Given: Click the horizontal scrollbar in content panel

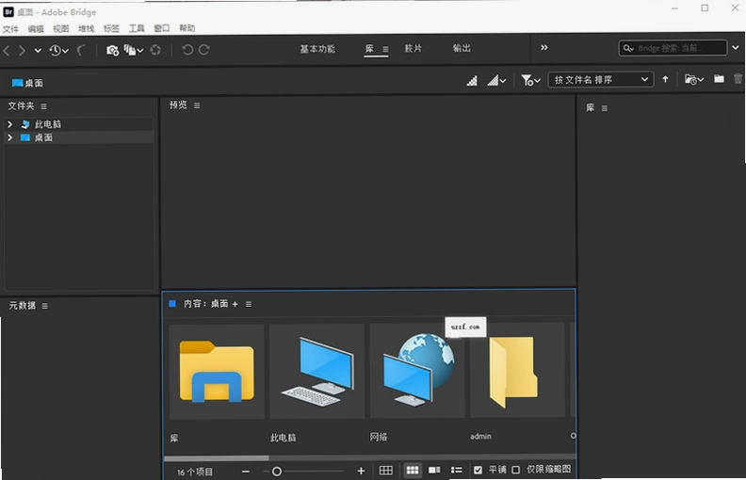Looking at the screenshot, I should [217, 458].
